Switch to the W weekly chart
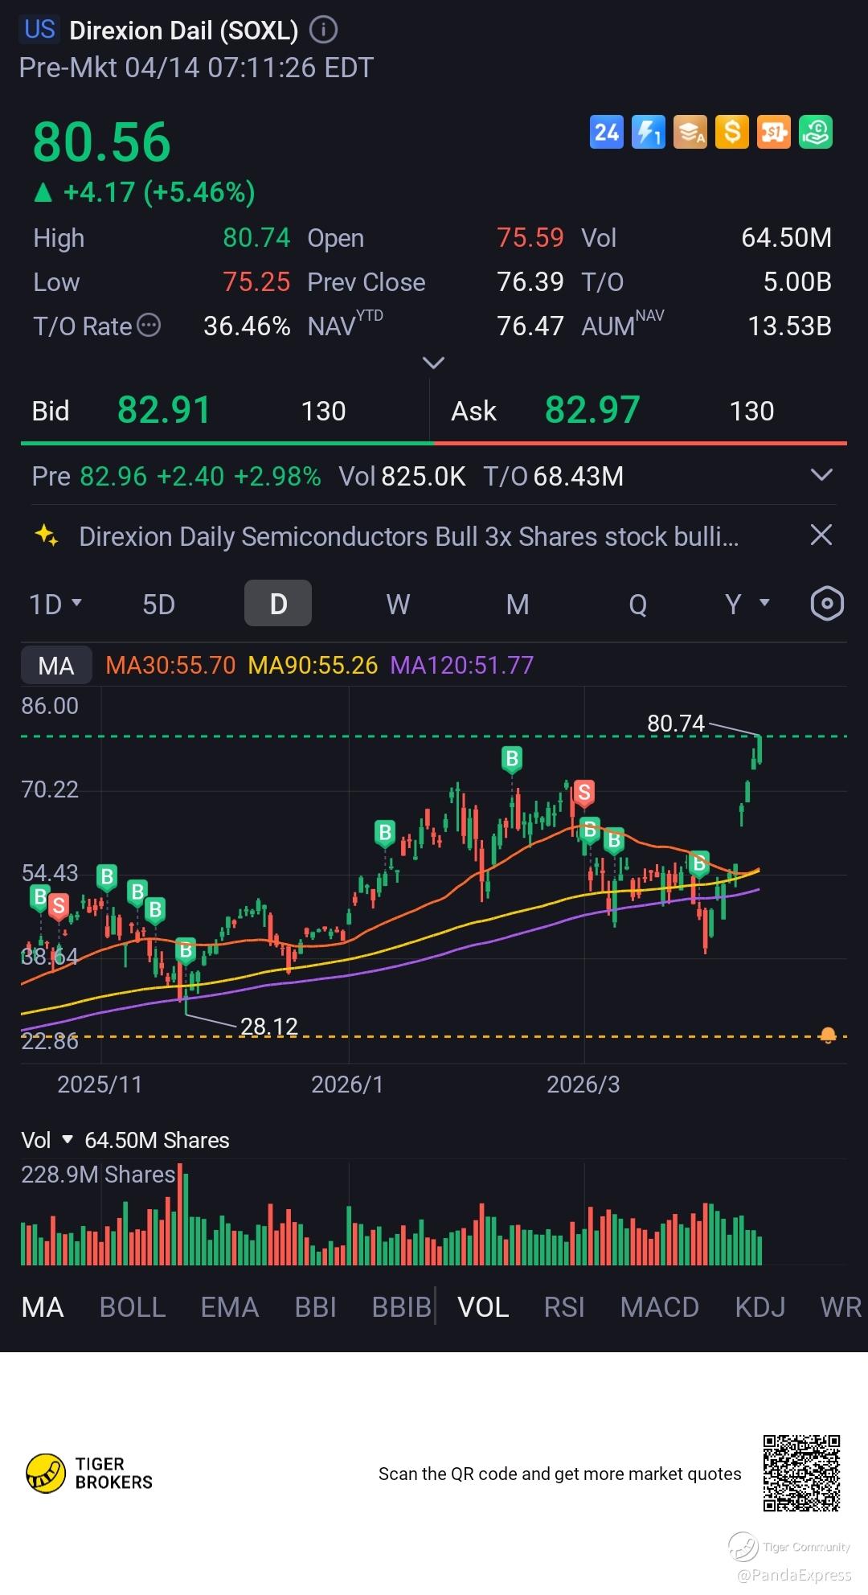The height and width of the screenshot is (1595, 868). tap(398, 604)
